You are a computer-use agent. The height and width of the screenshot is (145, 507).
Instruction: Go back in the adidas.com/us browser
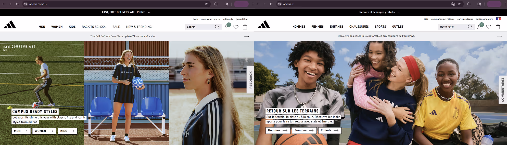click(3, 4)
